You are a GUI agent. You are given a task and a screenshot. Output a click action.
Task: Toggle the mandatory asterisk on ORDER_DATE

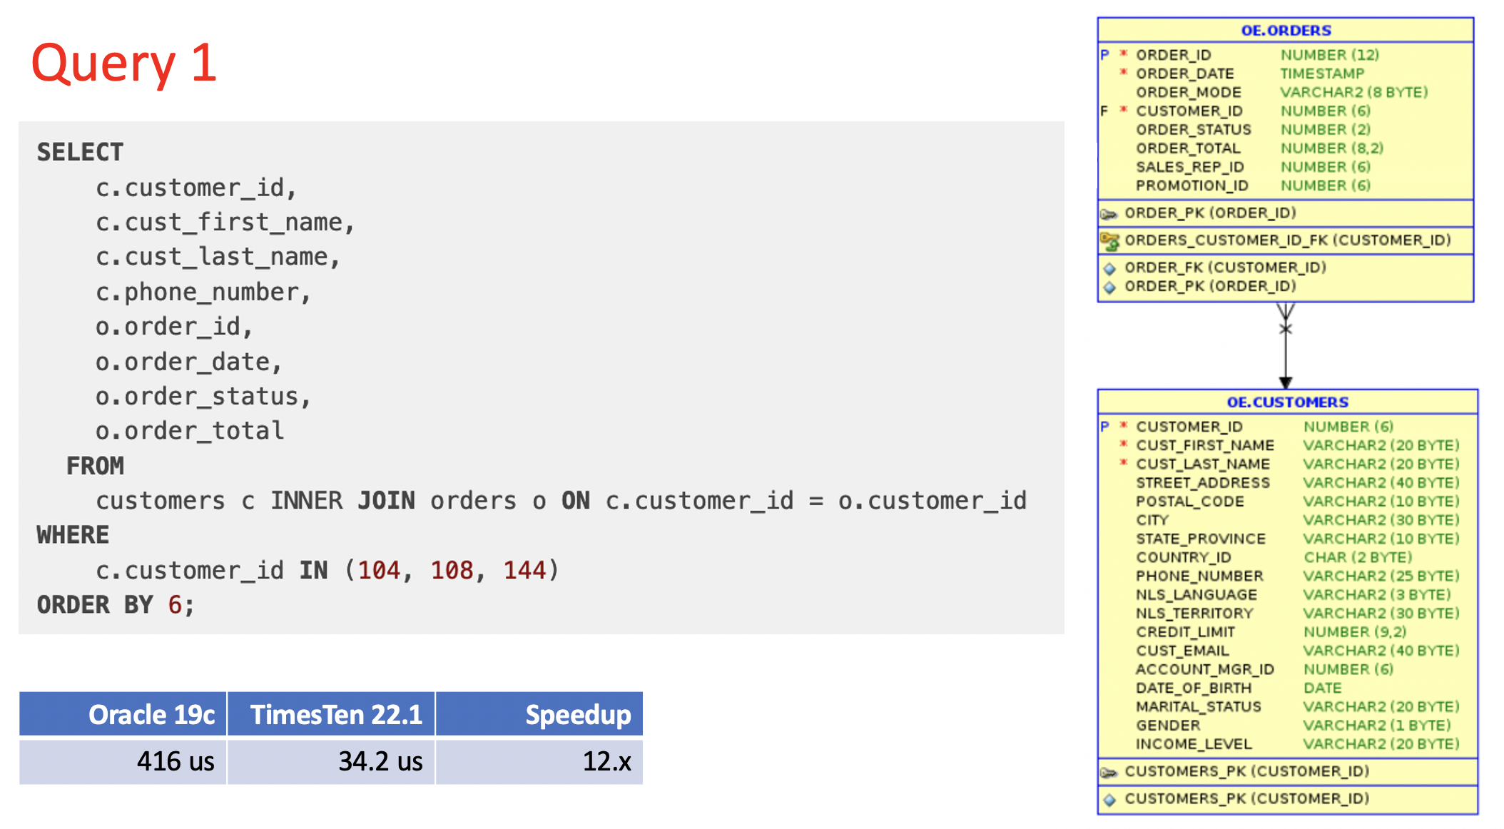pyautogui.click(x=1122, y=73)
